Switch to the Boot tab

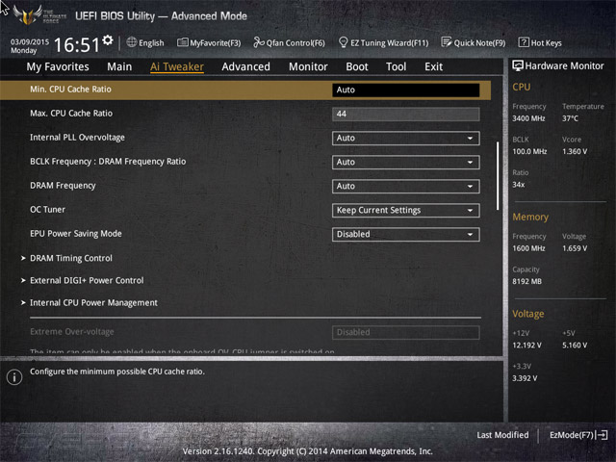[x=357, y=66]
